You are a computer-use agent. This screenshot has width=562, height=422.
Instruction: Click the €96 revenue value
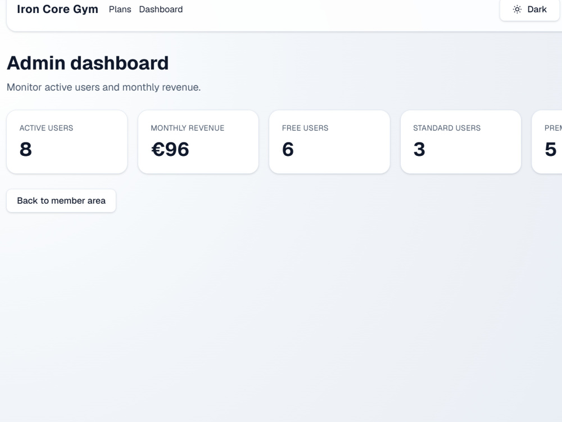[170, 149]
